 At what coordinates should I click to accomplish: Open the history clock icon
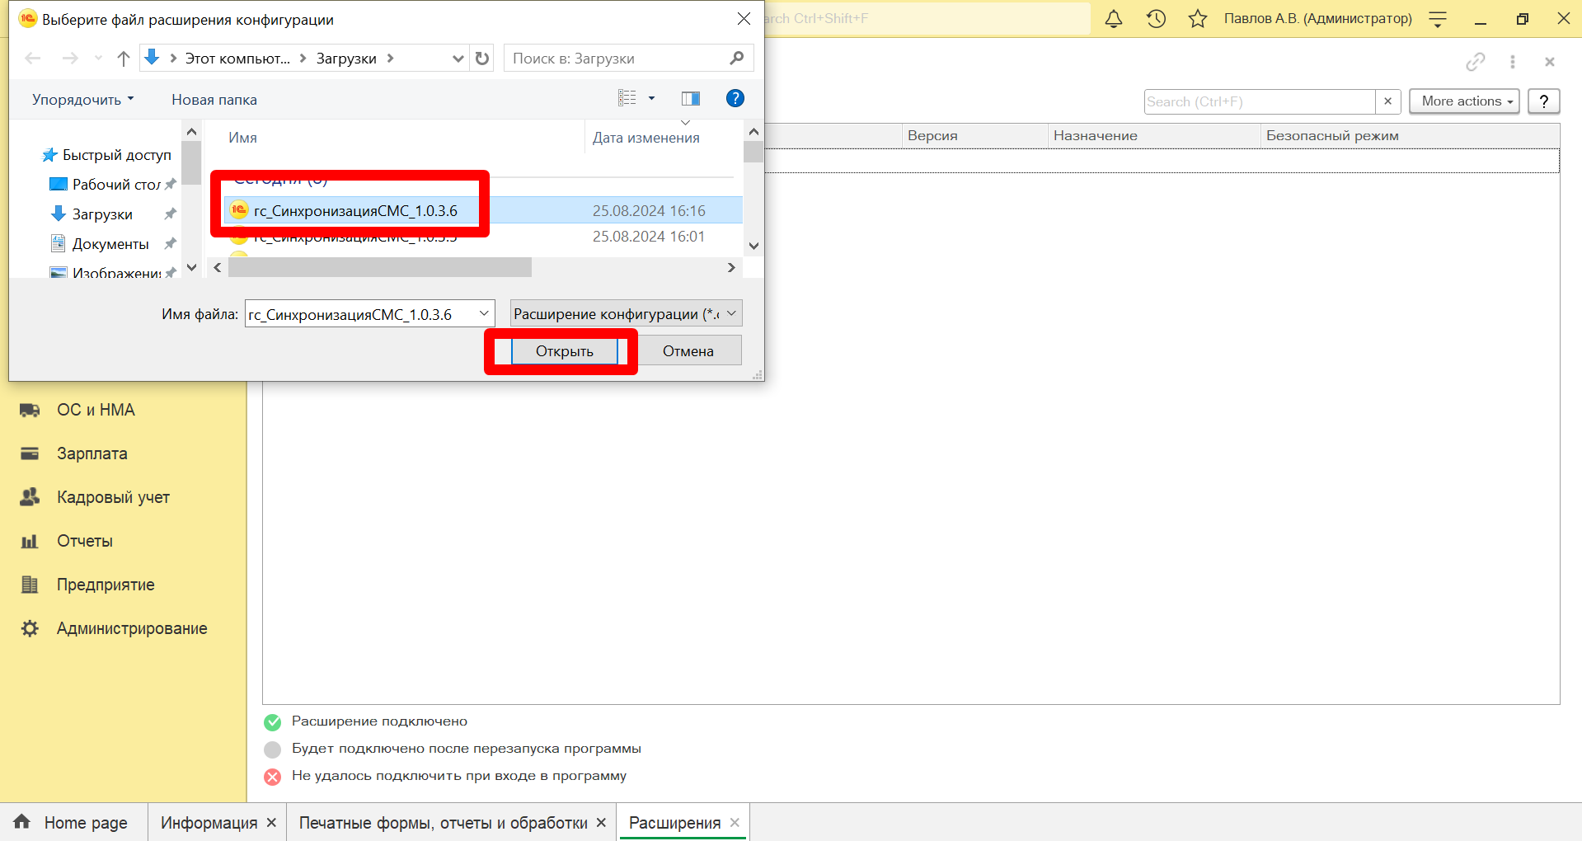point(1156,19)
